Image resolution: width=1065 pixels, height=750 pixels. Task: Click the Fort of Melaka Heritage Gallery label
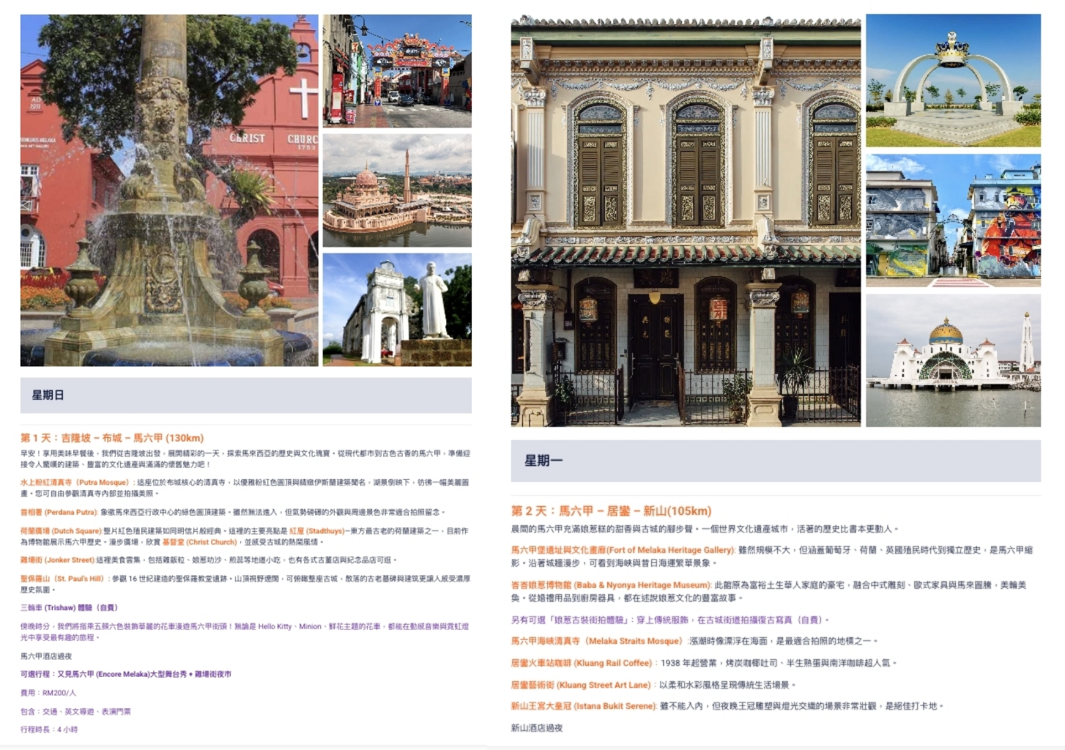point(623,550)
